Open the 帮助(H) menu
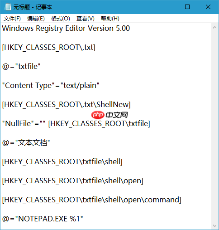219x230 pixels. click(110, 19)
